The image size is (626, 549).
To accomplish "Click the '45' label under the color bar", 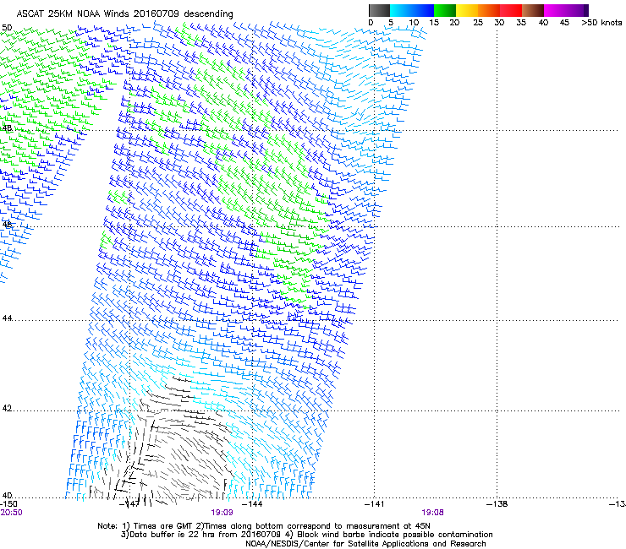I will click(x=564, y=23).
